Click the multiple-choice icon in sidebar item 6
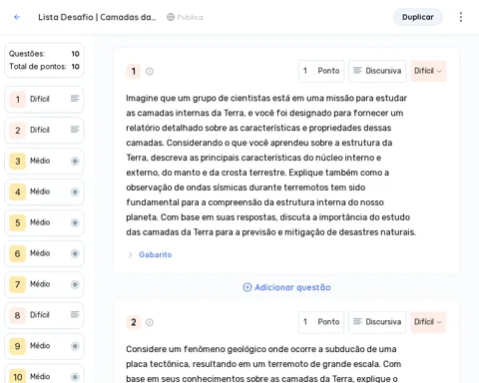 pyautogui.click(x=75, y=253)
